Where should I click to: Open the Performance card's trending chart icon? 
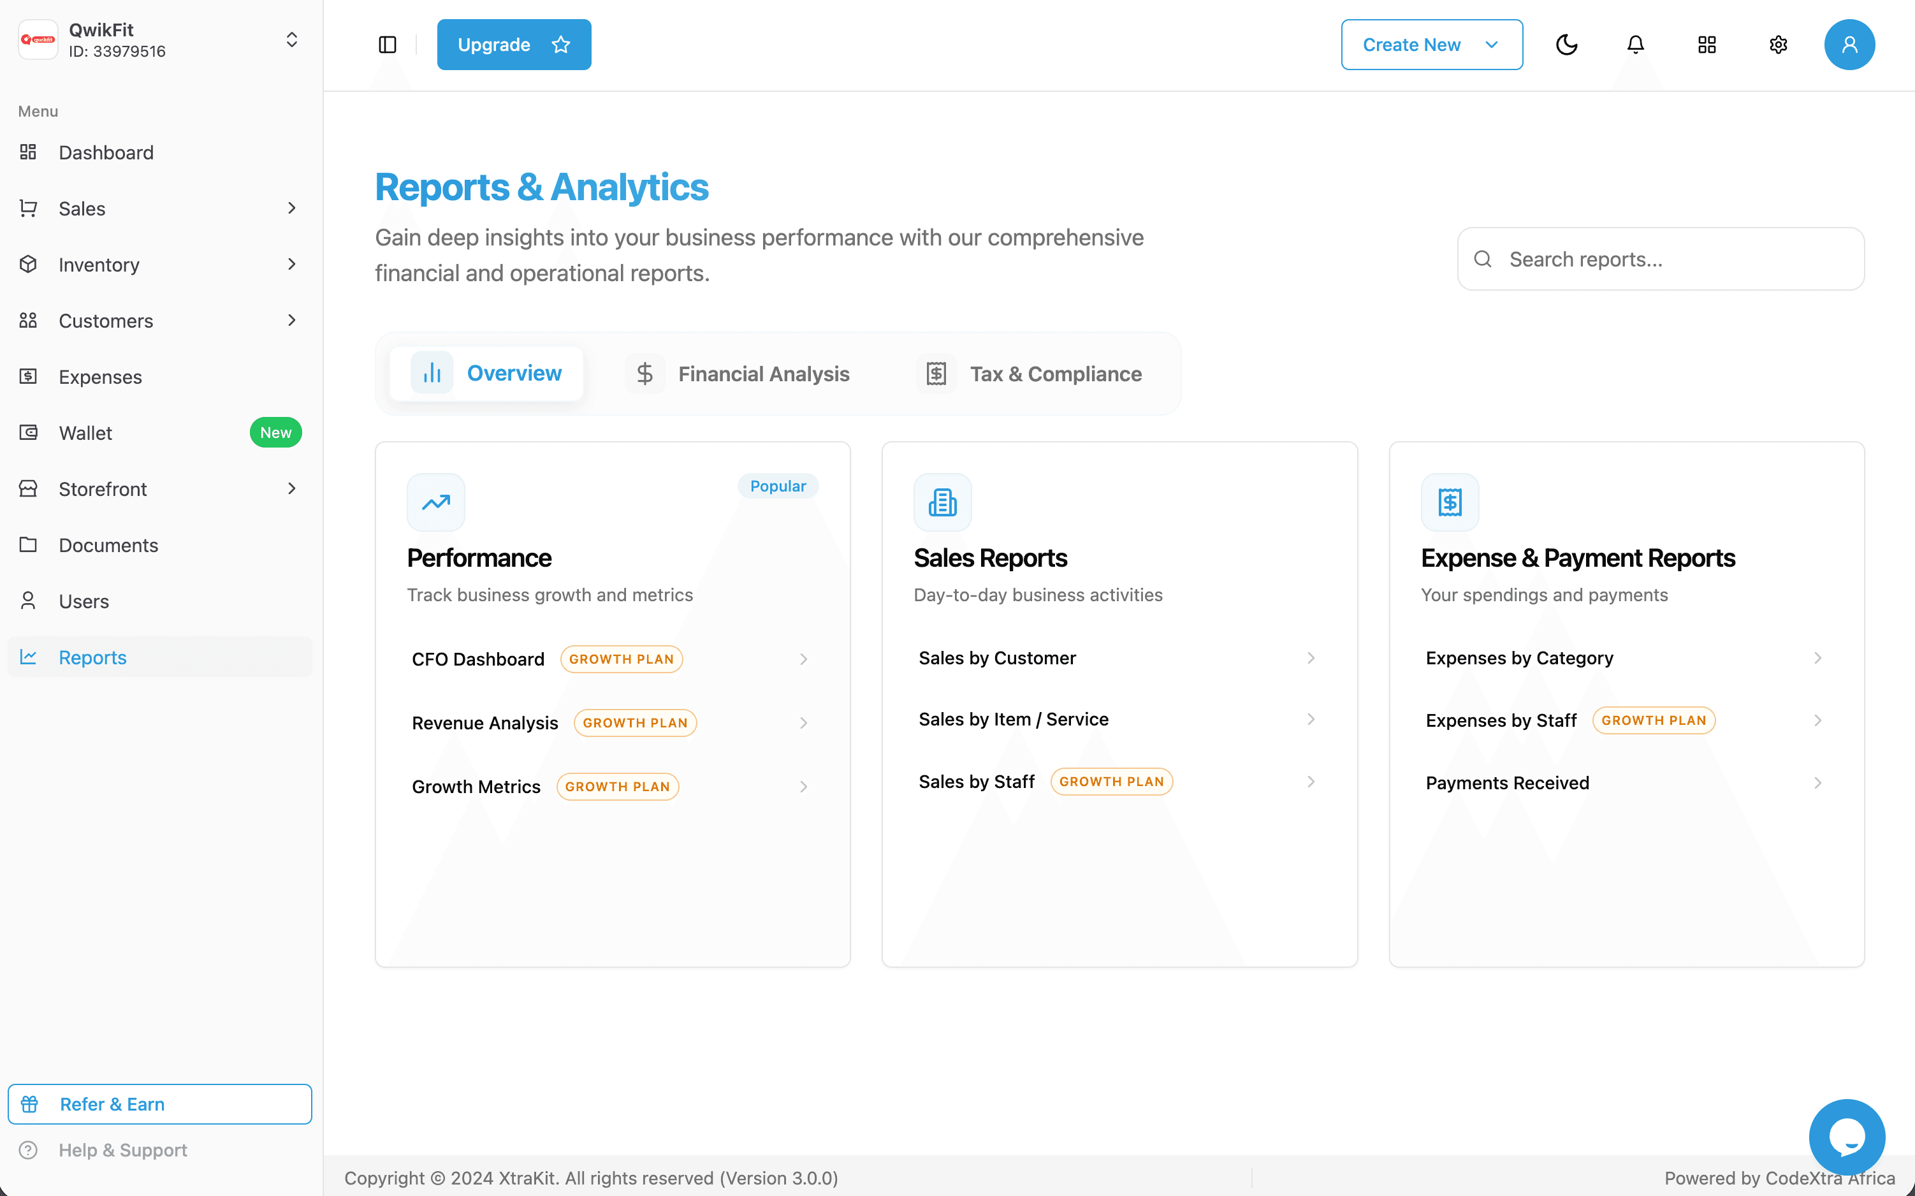point(435,502)
